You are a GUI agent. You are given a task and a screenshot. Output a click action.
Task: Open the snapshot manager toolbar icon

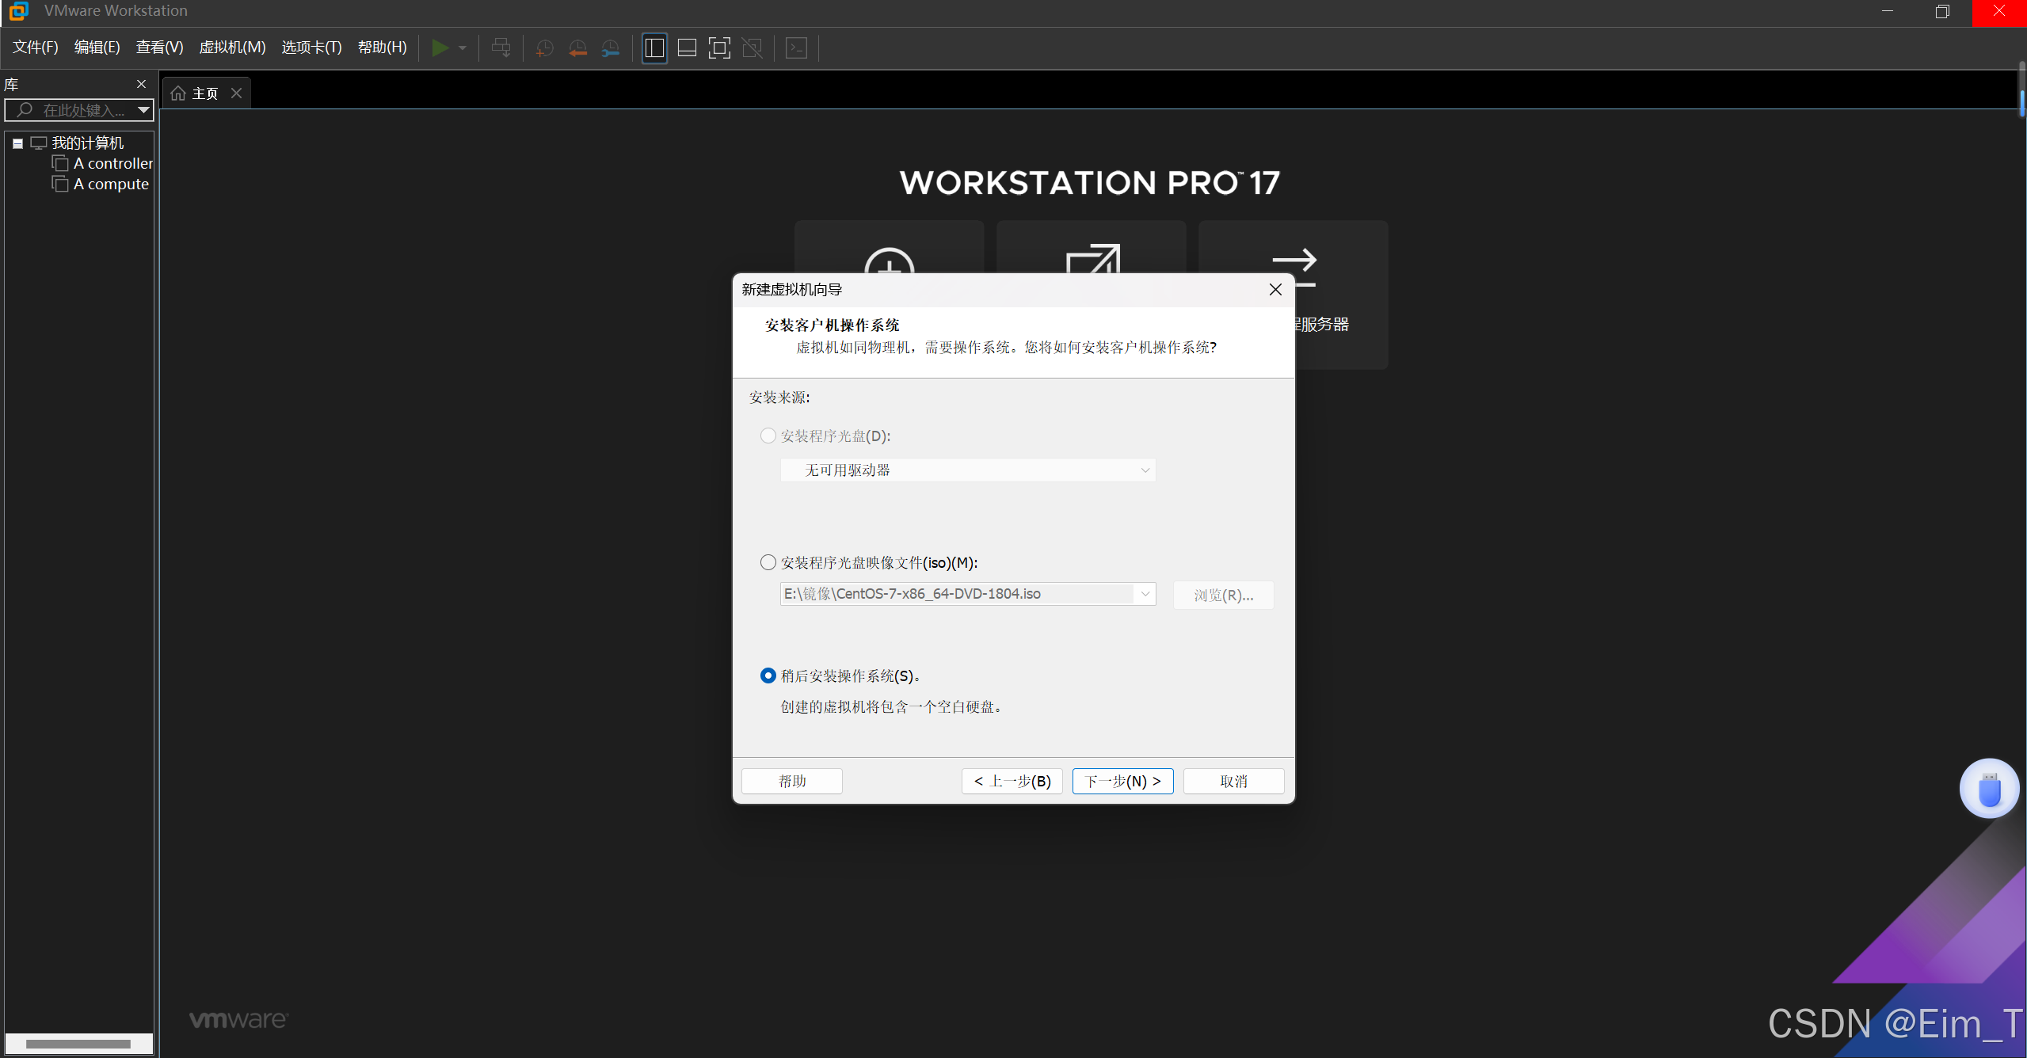point(610,48)
